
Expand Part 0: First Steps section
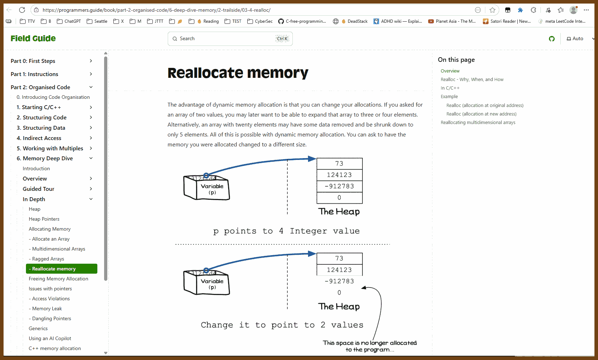coord(91,61)
